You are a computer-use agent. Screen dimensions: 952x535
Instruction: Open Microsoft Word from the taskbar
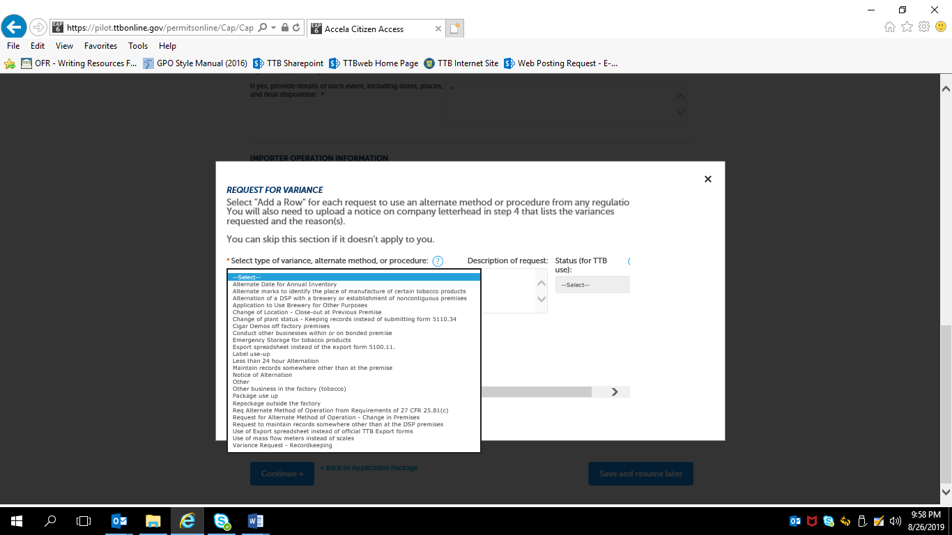click(256, 520)
